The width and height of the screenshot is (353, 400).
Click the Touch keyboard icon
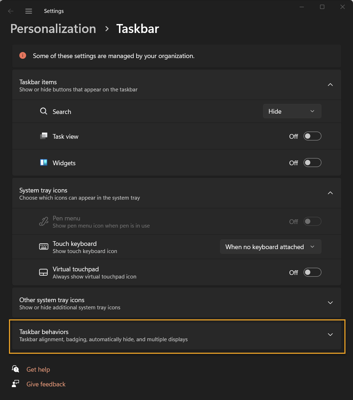pyautogui.click(x=44, y=247)
